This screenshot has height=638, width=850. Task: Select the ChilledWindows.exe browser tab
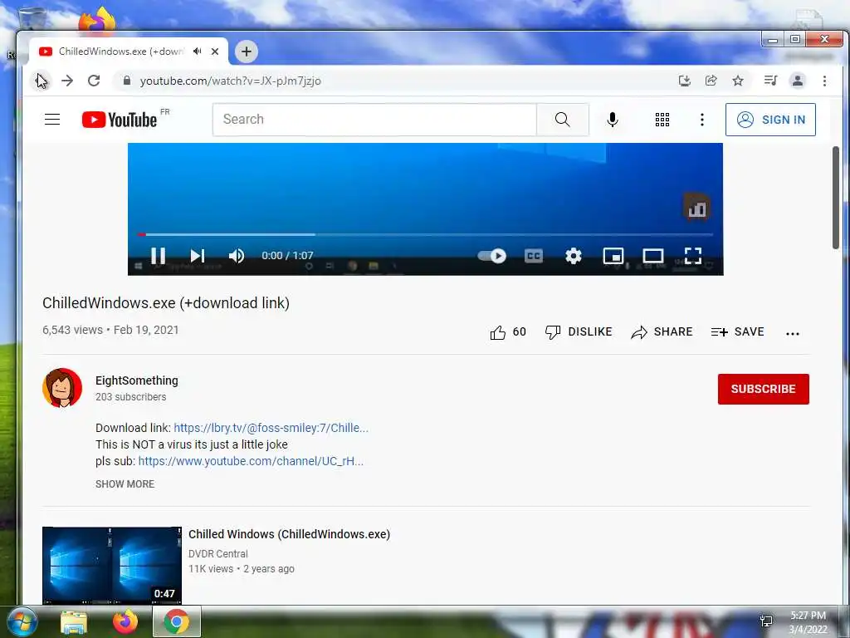(122, 52)
